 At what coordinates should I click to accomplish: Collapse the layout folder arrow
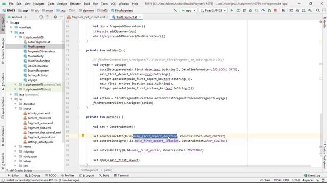click(x=16, y=108)
